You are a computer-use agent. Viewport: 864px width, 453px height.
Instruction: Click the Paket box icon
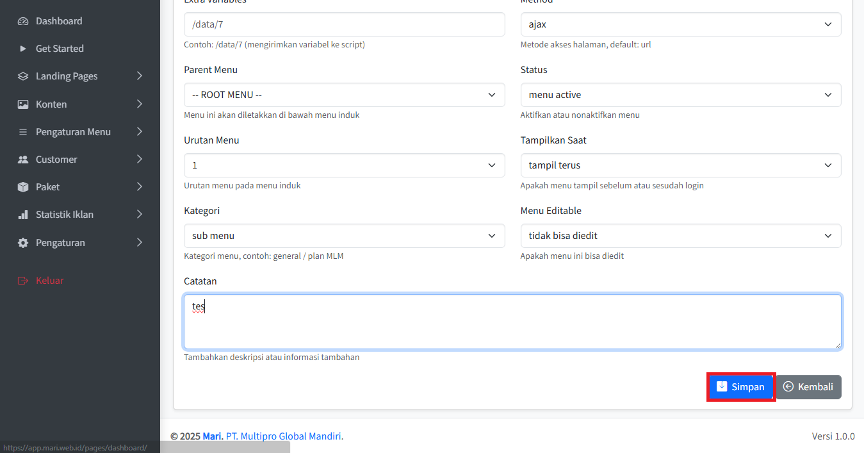[23, 187]
